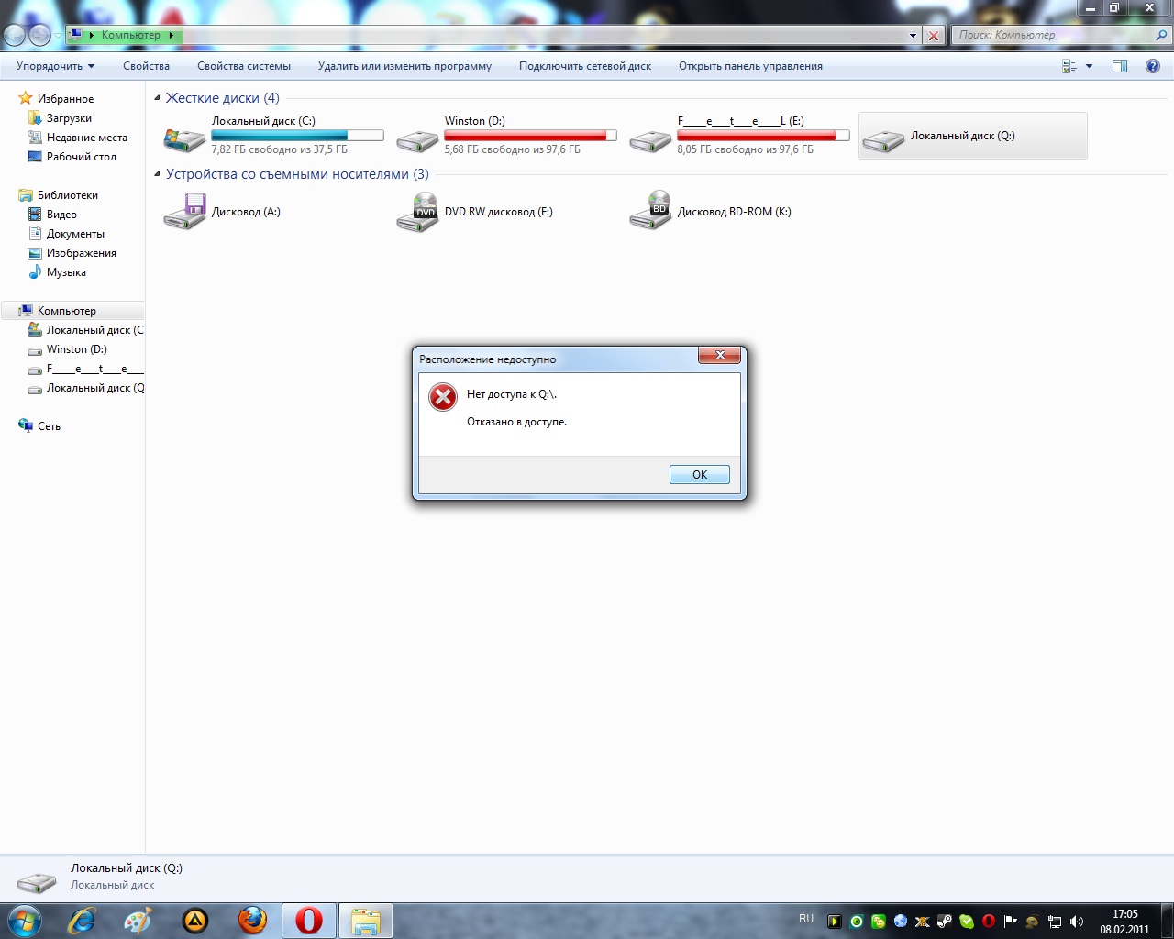Click the Winston (D:) capacity bar
Image resolution: width=1174 pixels, height=939 pixels.
pyautogui.click(x=530, y=136)
